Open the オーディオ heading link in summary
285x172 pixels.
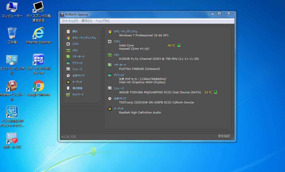click(x=119, y=109)
